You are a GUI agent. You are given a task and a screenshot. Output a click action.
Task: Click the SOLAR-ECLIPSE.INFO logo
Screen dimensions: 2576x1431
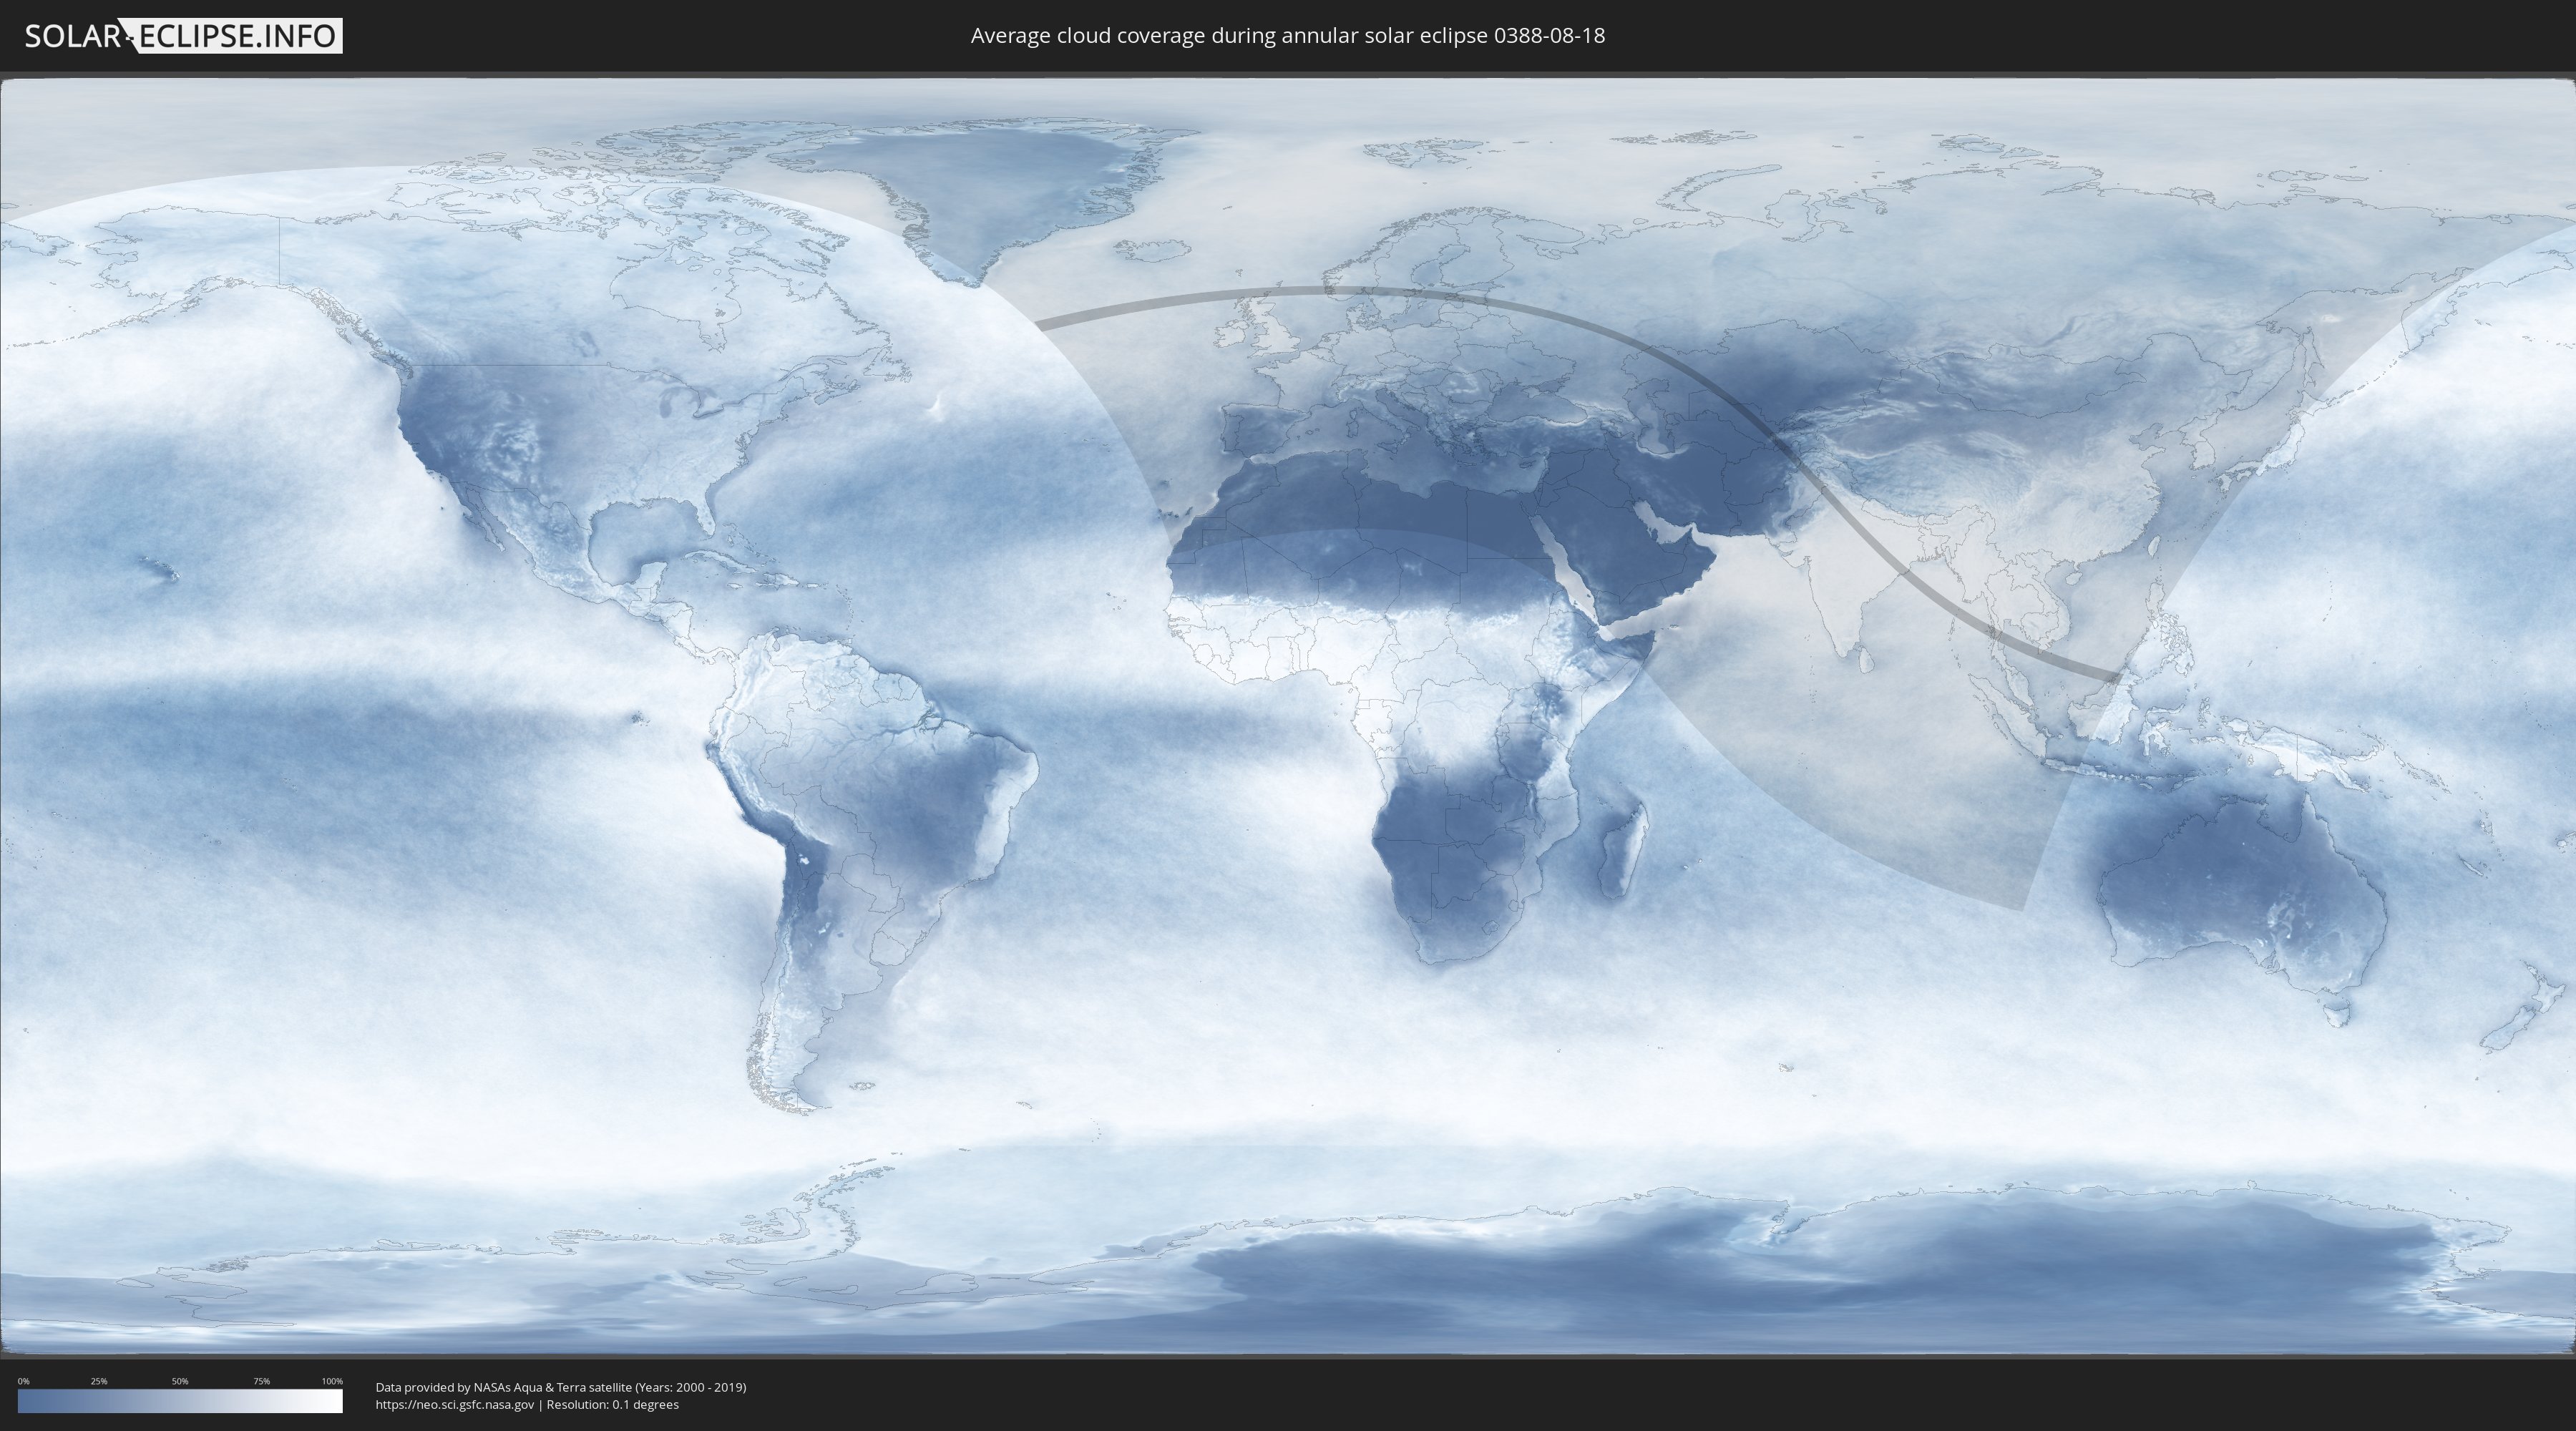point(183,36)
